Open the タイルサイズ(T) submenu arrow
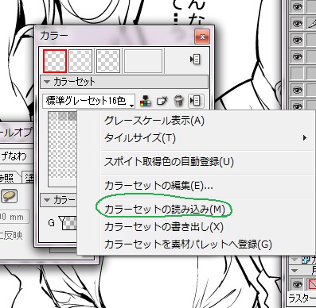316x308 pixels. pos(305,138)
